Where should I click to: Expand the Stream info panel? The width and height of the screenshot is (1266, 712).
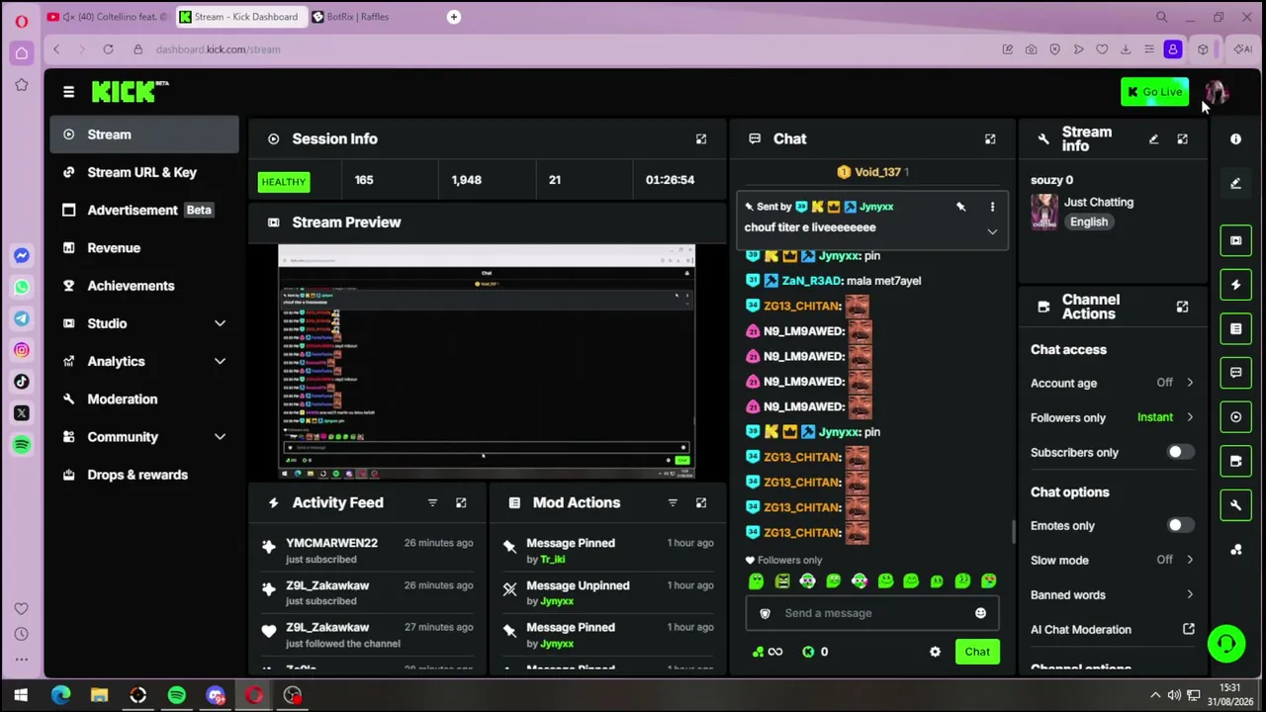pos(1182,139)
